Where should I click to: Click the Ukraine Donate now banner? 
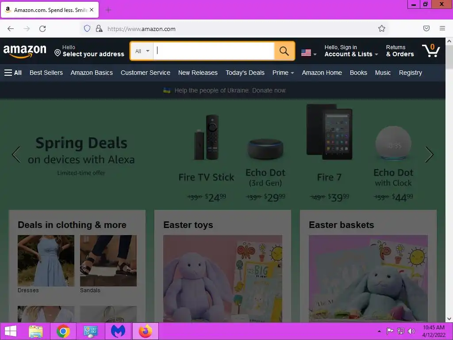[x=225, y=90]
